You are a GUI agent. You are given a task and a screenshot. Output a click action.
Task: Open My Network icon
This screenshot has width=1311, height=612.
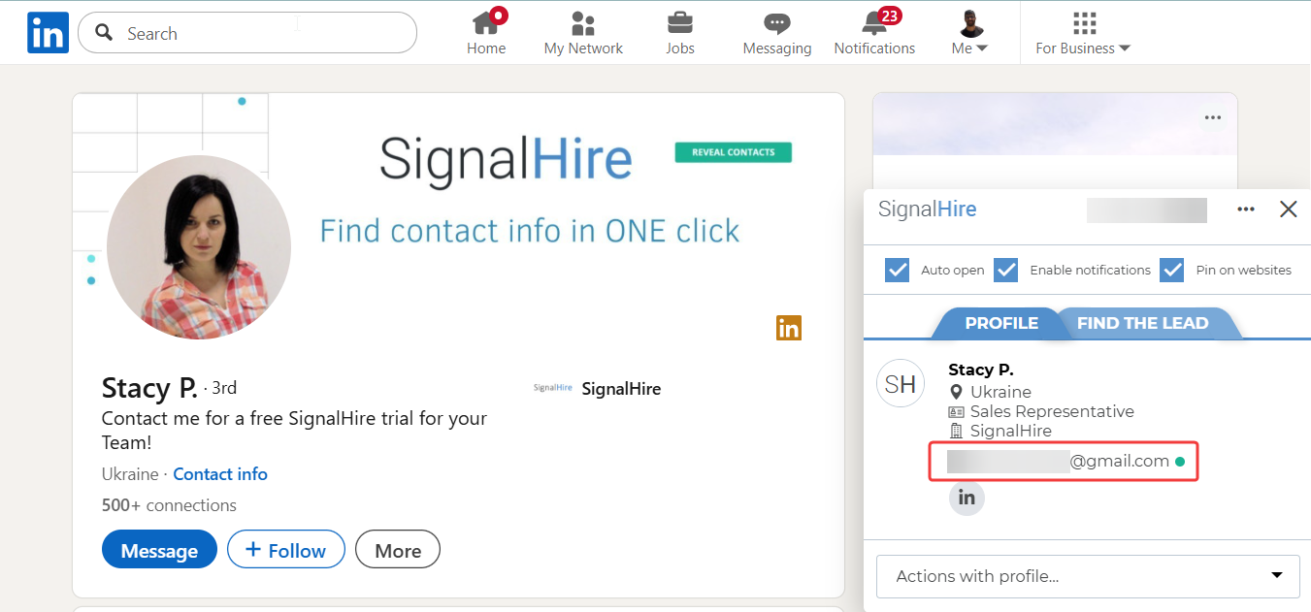[583, 23]
